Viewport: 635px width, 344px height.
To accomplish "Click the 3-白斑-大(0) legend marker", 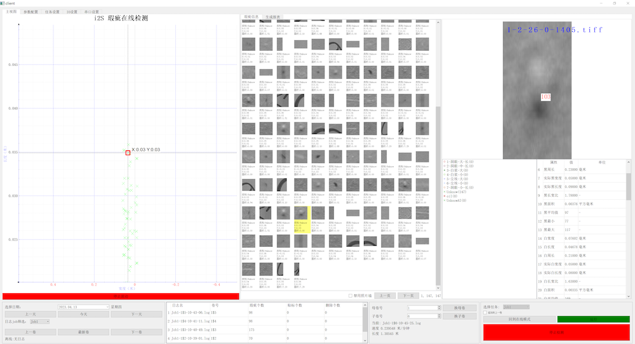I will 444,170.
